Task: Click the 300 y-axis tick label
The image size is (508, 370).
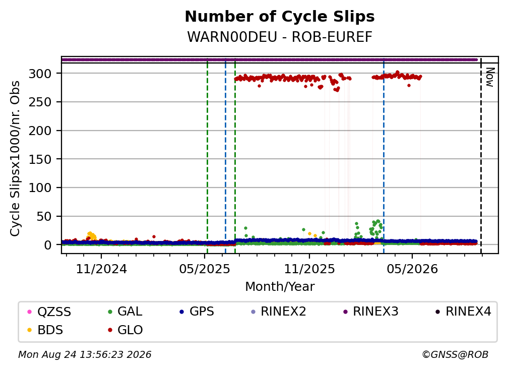Action: pyautogui.click(x=40, y=74)
